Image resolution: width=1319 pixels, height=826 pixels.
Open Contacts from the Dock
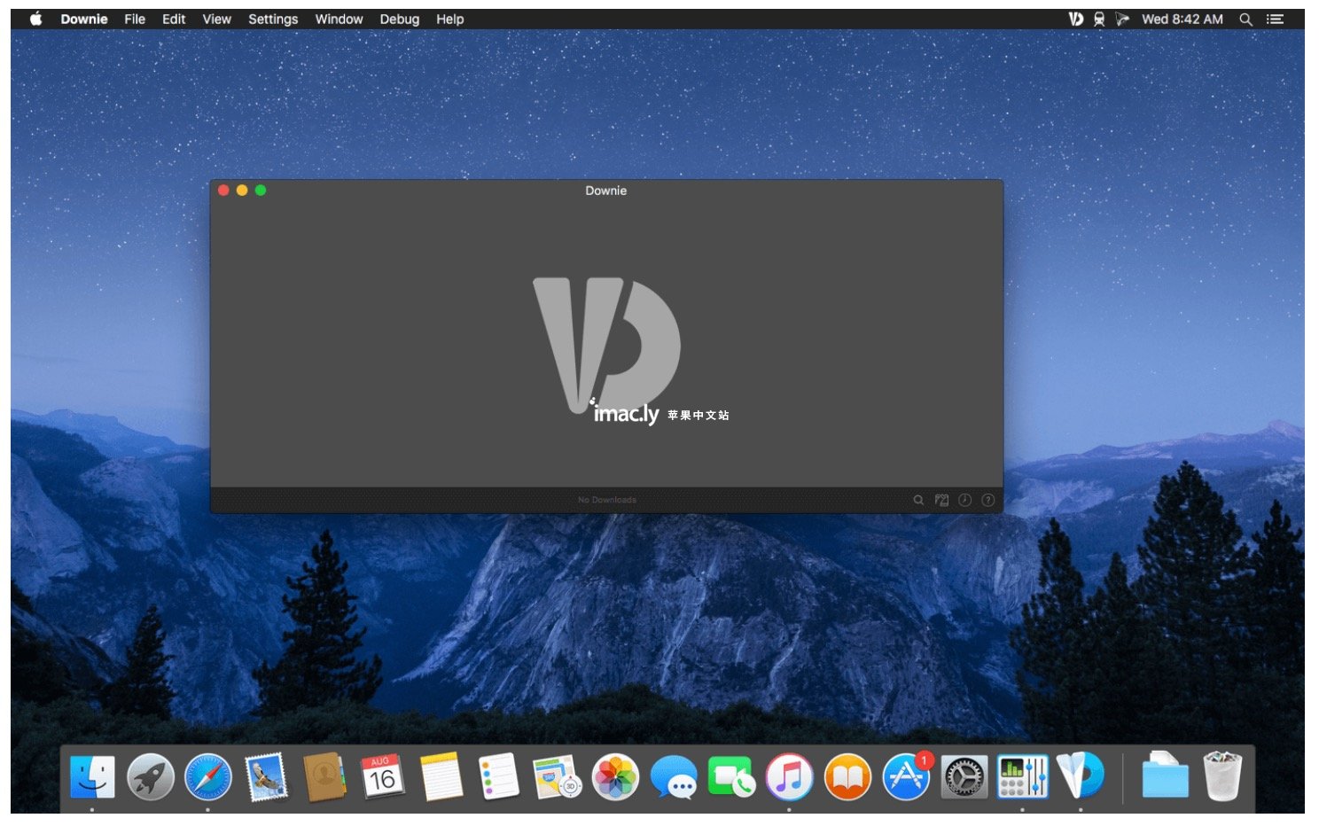point(324,777)
